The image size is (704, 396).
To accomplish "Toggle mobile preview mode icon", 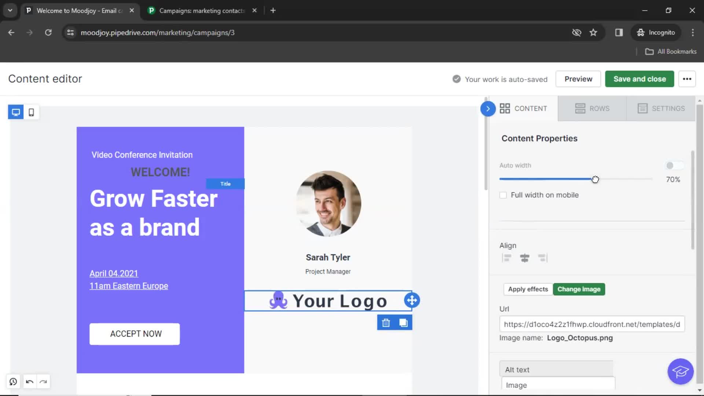I will 32,112.
